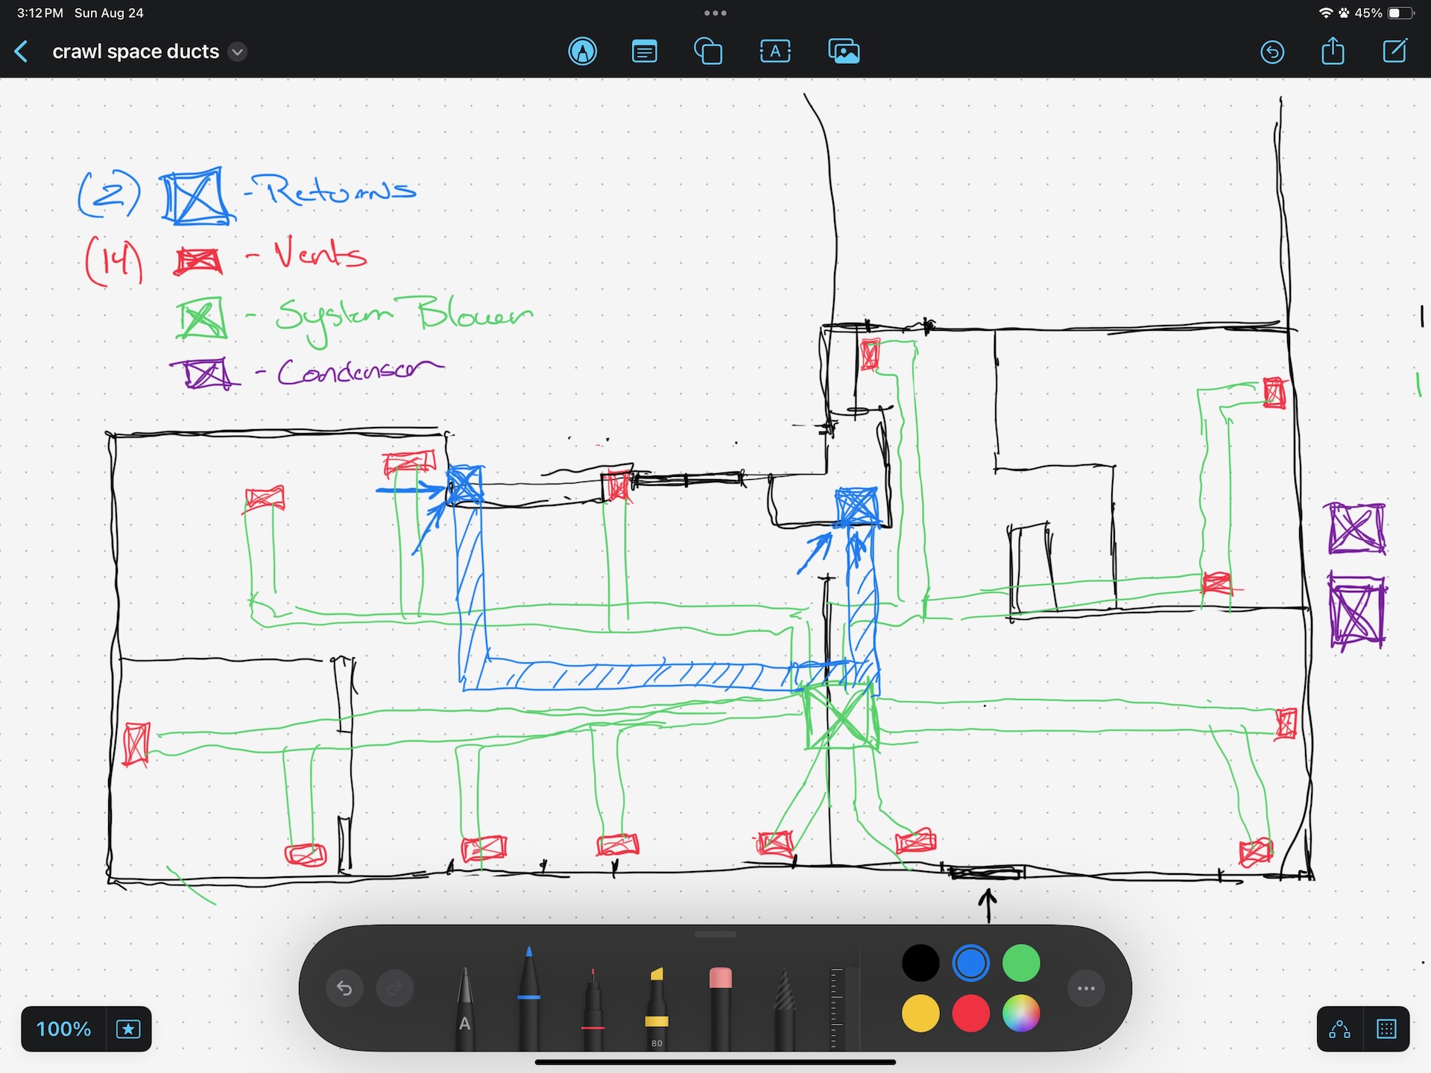Open the version history clock icon
1431x1073 pixels.
tap(1272, 51)
